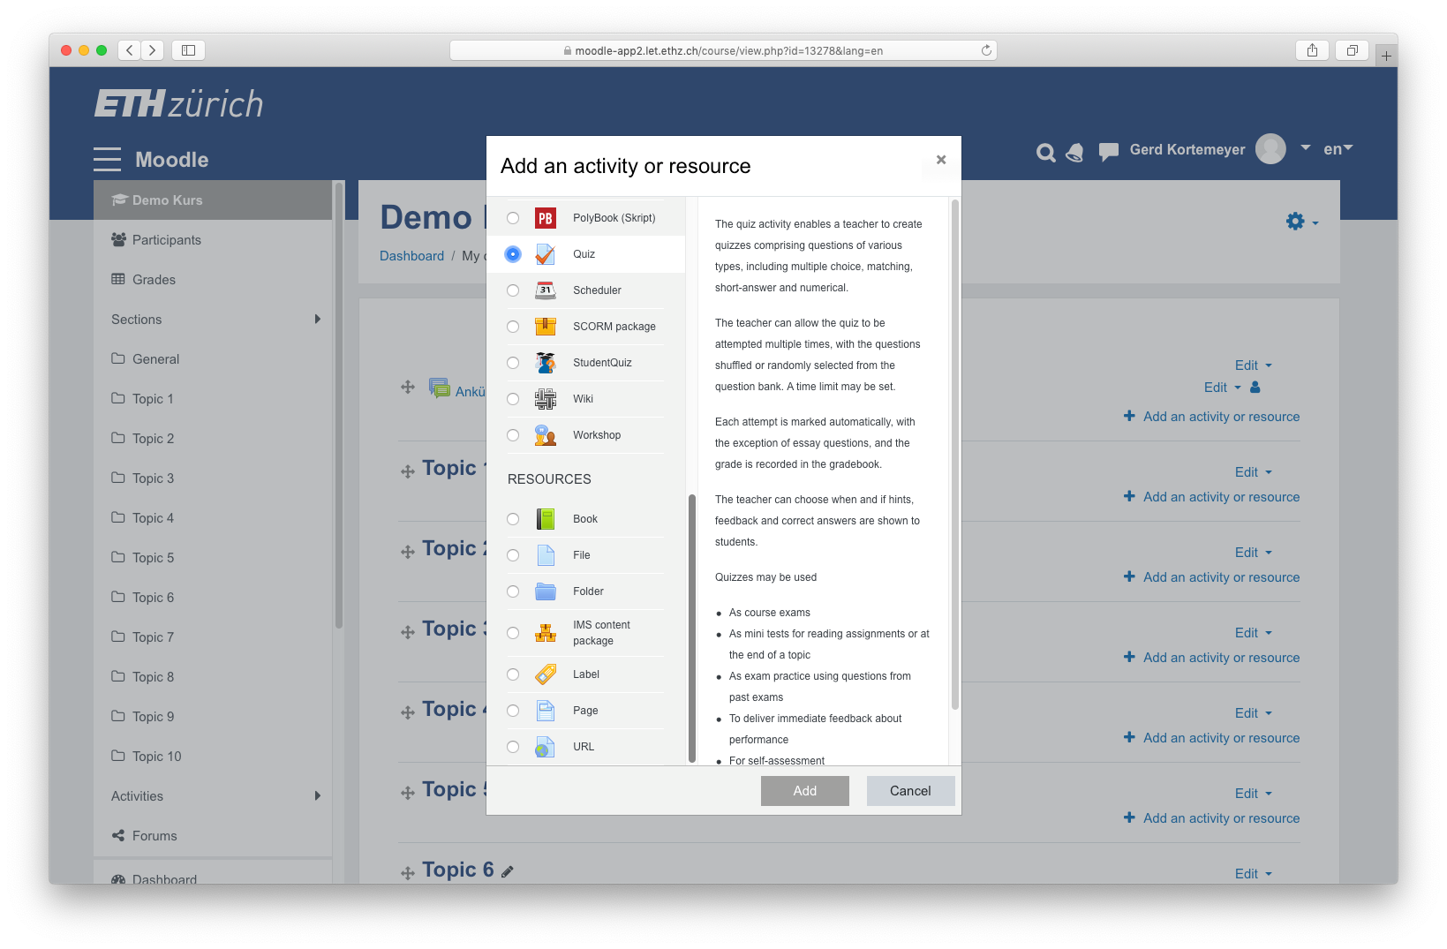Screen dimensions: 1447x949
Task: Click the browser reload icon
Action: pos(986,50)
